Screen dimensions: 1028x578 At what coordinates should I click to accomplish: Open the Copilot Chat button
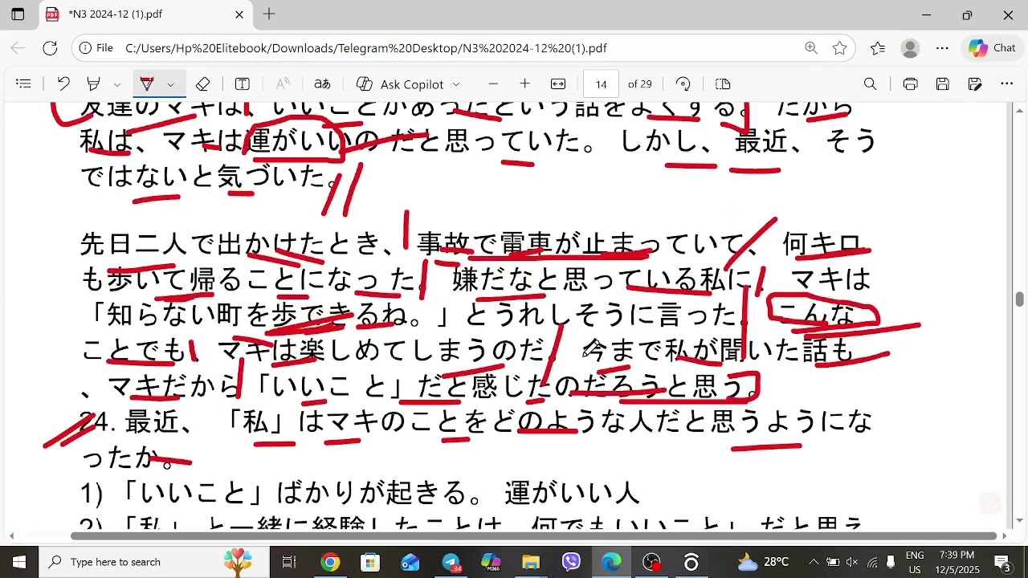coord(993,48)
